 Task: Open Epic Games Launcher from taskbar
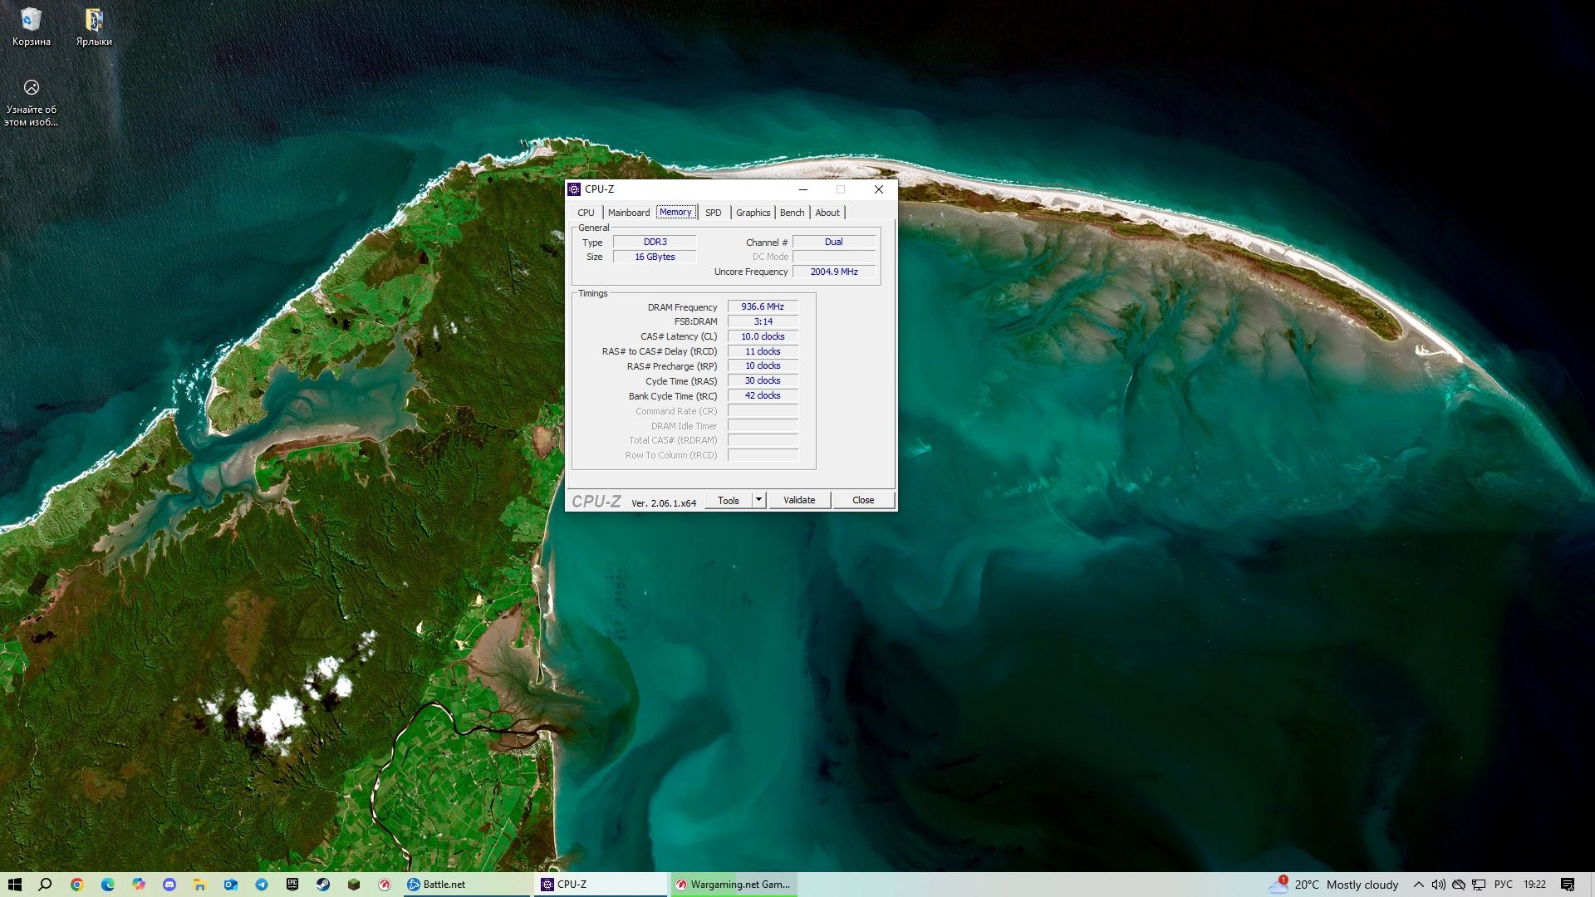292,885
